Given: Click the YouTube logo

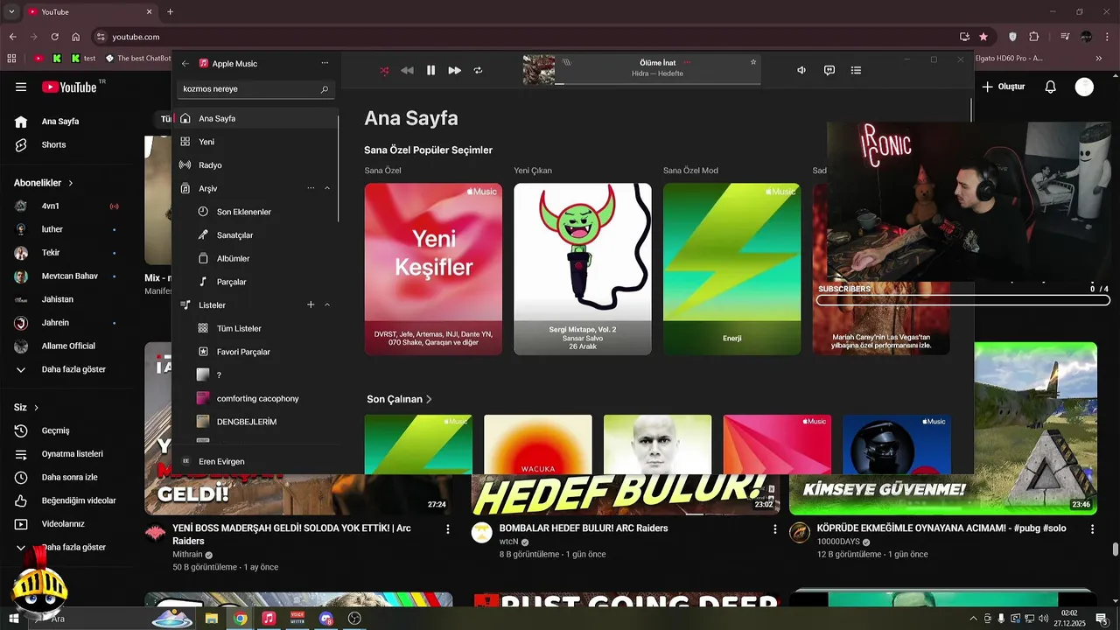Looking at the screenshot, I should click(69, 87).
